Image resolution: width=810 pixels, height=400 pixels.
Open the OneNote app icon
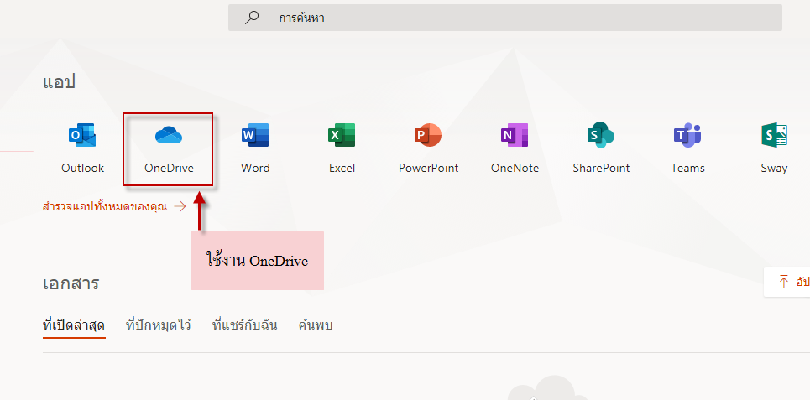point(515,136)
